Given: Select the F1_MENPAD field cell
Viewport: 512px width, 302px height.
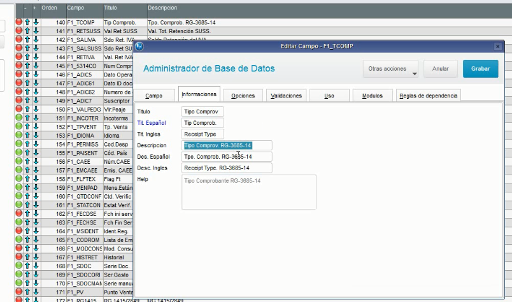Looking at the screenshot, I should [x=85, y=187].
